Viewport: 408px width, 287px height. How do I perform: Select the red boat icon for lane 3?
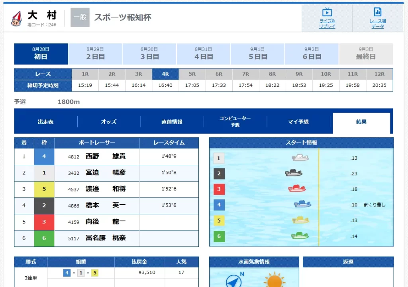297,189
